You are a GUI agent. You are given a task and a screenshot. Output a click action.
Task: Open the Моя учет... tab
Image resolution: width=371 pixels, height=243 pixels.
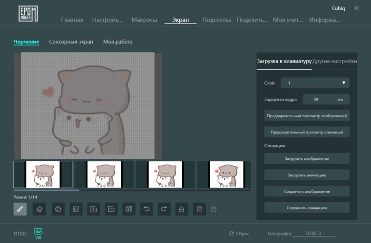coord(288,20)
